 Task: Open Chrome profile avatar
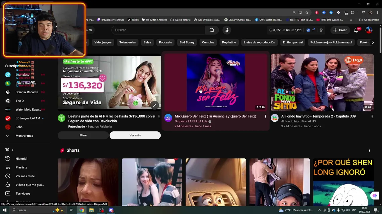pyautogui.click(x=370, y=12)
